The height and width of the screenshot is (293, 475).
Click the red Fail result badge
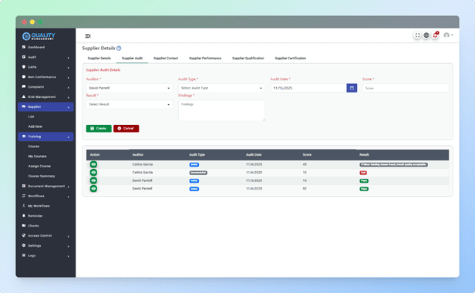(363, 173)
